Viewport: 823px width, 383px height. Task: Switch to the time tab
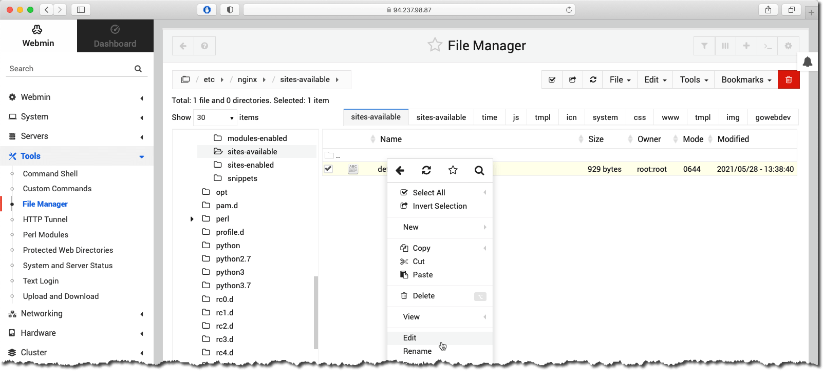(x=490, y=117)
